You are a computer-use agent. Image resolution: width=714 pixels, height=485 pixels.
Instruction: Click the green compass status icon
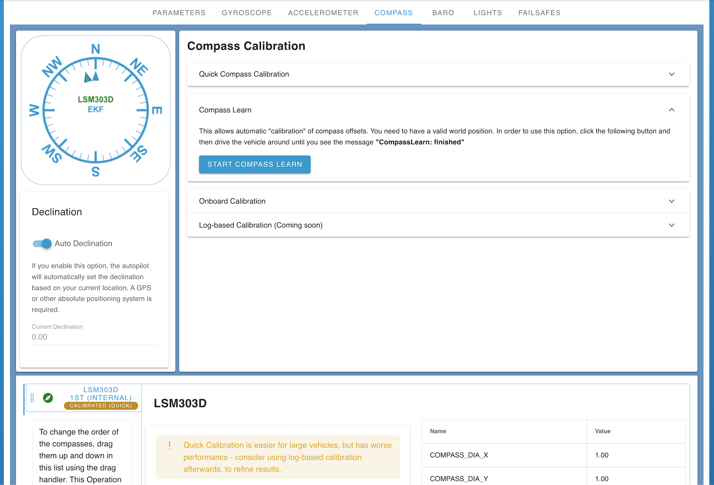[x=49, y=398]
